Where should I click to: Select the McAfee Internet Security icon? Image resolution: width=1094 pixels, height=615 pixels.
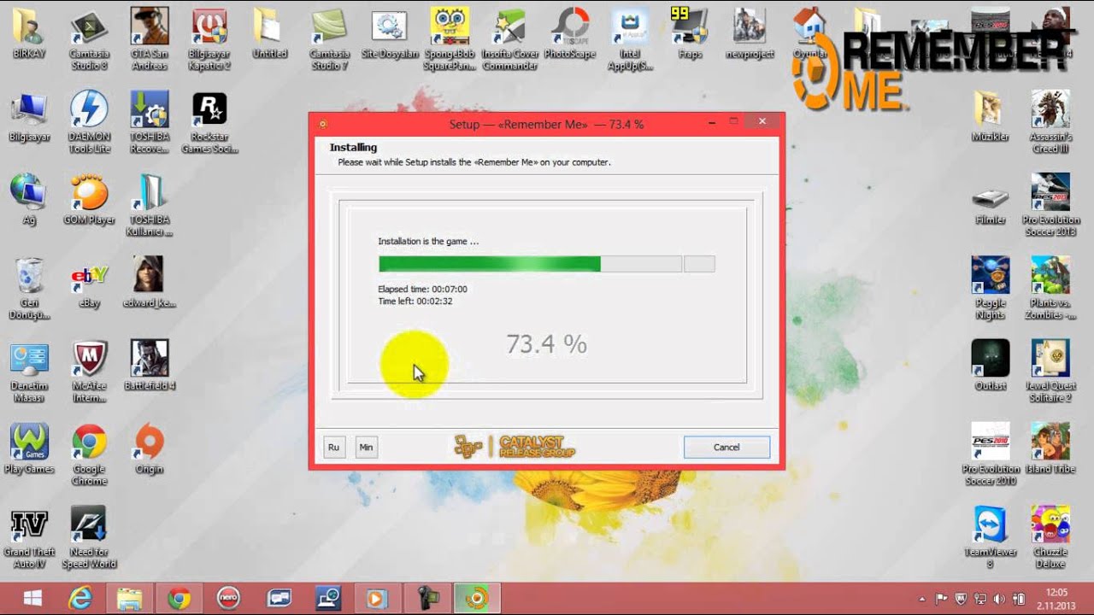pyautogui.click(x=89, y=371)
